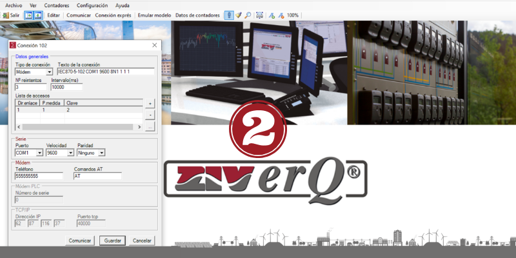Image resolution: width=516 pixels, height=258 pixels.
Task: Expand the Velocidad 9600 dropdown
Action: tap(70, 153)
